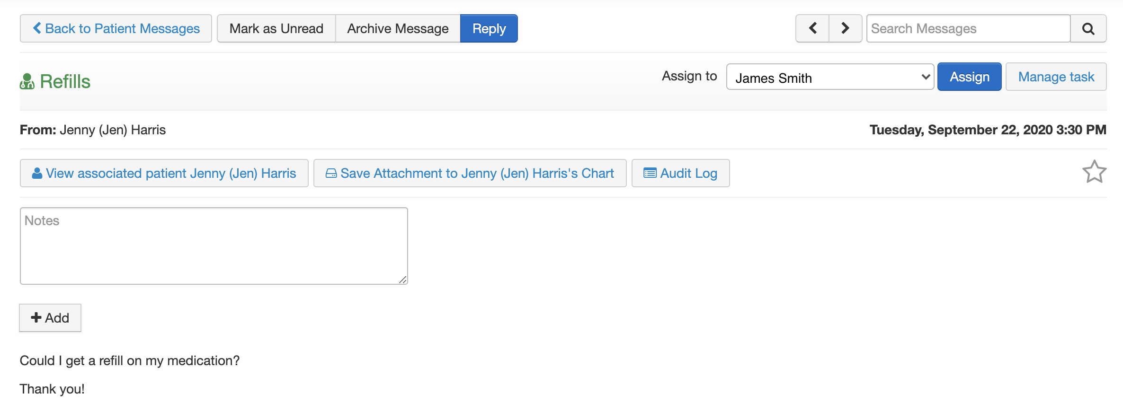Focus the Search Messages field
The height and width of the screenshot is (420, 1123).
pyautogui.click(x=968, y=28)
